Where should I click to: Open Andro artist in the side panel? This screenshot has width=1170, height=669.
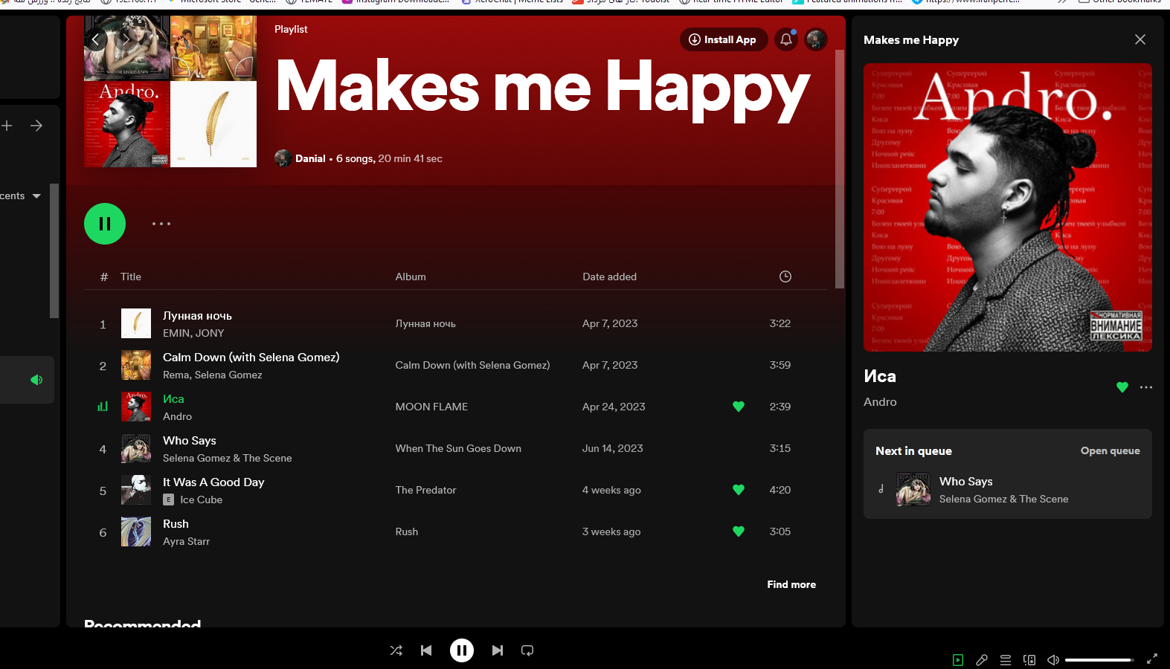coord(880,401)
